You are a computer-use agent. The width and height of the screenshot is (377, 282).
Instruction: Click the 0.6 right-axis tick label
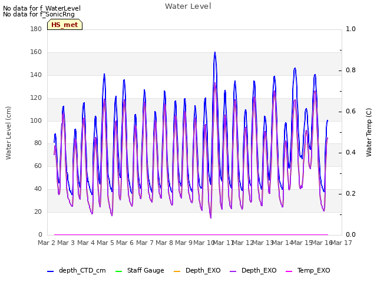(350, 111)
